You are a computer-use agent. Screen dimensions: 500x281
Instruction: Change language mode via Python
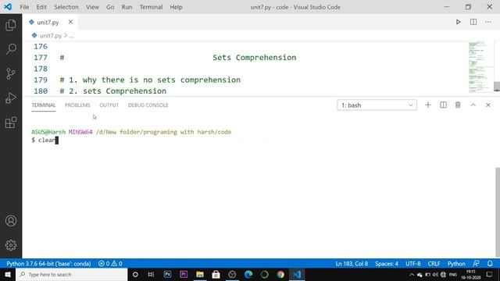[456, 264]
